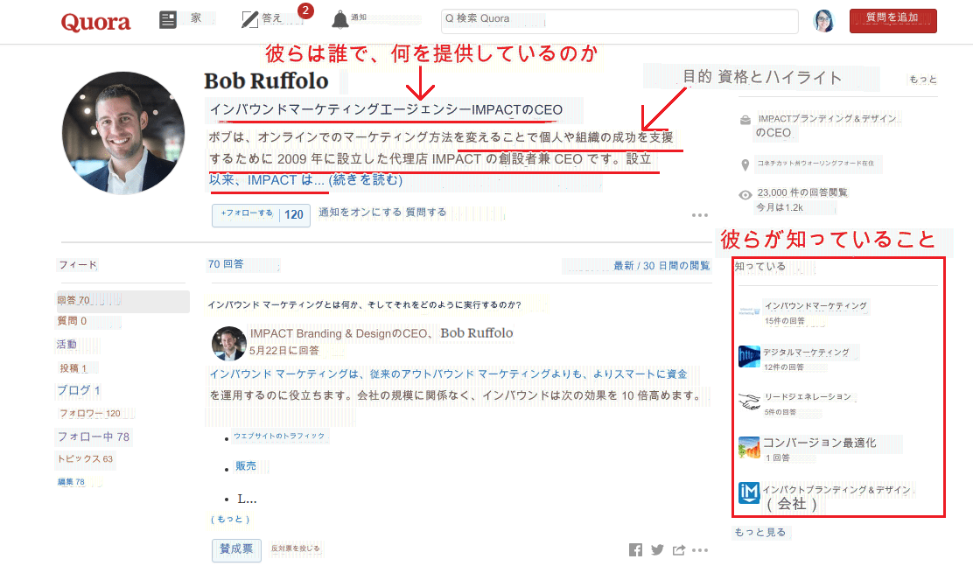This screenshot has width=973, height=566.
Task: Click the share arrow icon below the answer
Action: (x=678, y=549)
